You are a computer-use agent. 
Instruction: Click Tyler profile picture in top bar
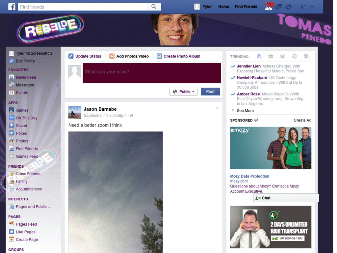tap(197, 7)
